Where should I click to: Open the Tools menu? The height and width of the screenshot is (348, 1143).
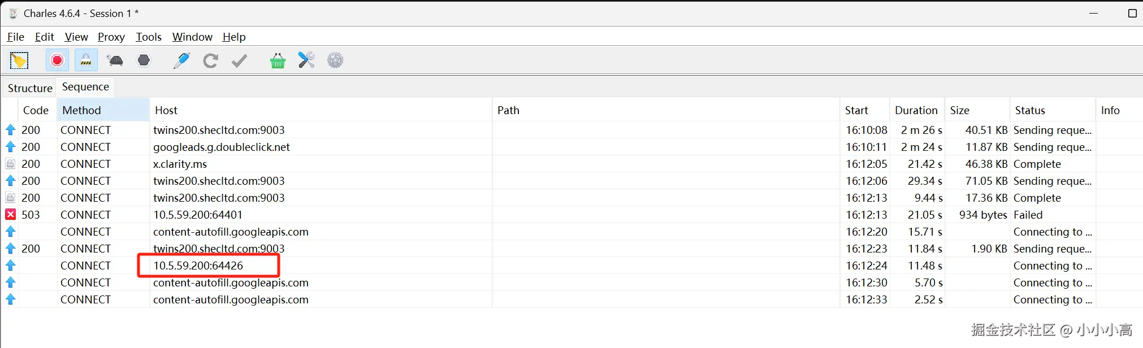149,37
